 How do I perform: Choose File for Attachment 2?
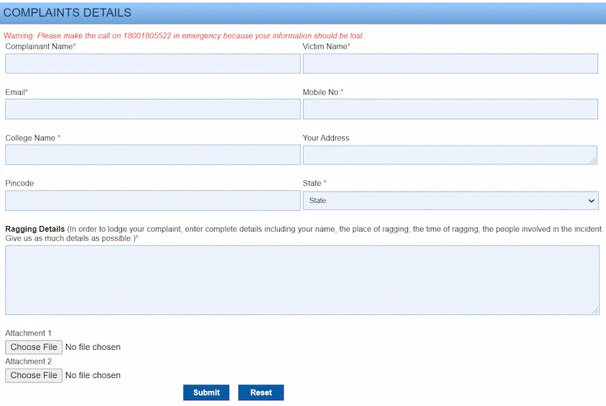[34, 375]
